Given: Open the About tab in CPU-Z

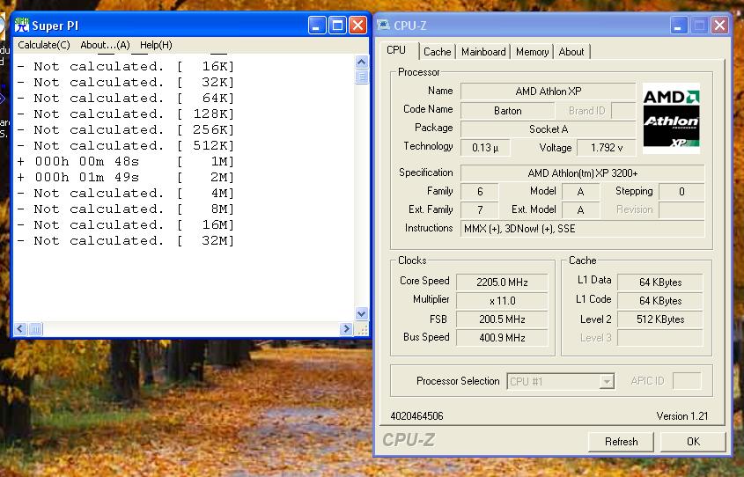Looking at the screenshot, I should [x=571, y=52].
